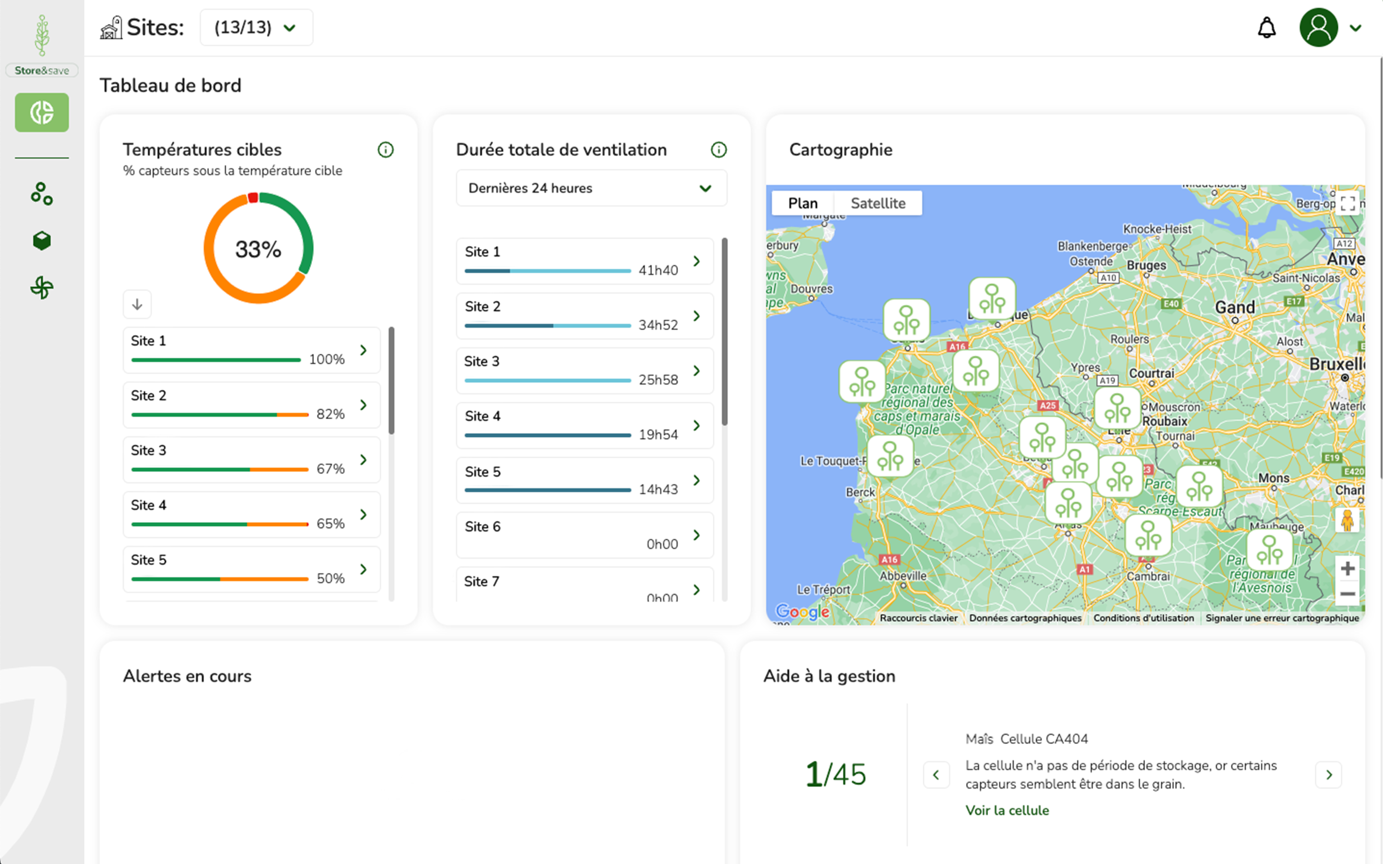Open Site 3 ventilation 25h58 row

tap(585, 371)
